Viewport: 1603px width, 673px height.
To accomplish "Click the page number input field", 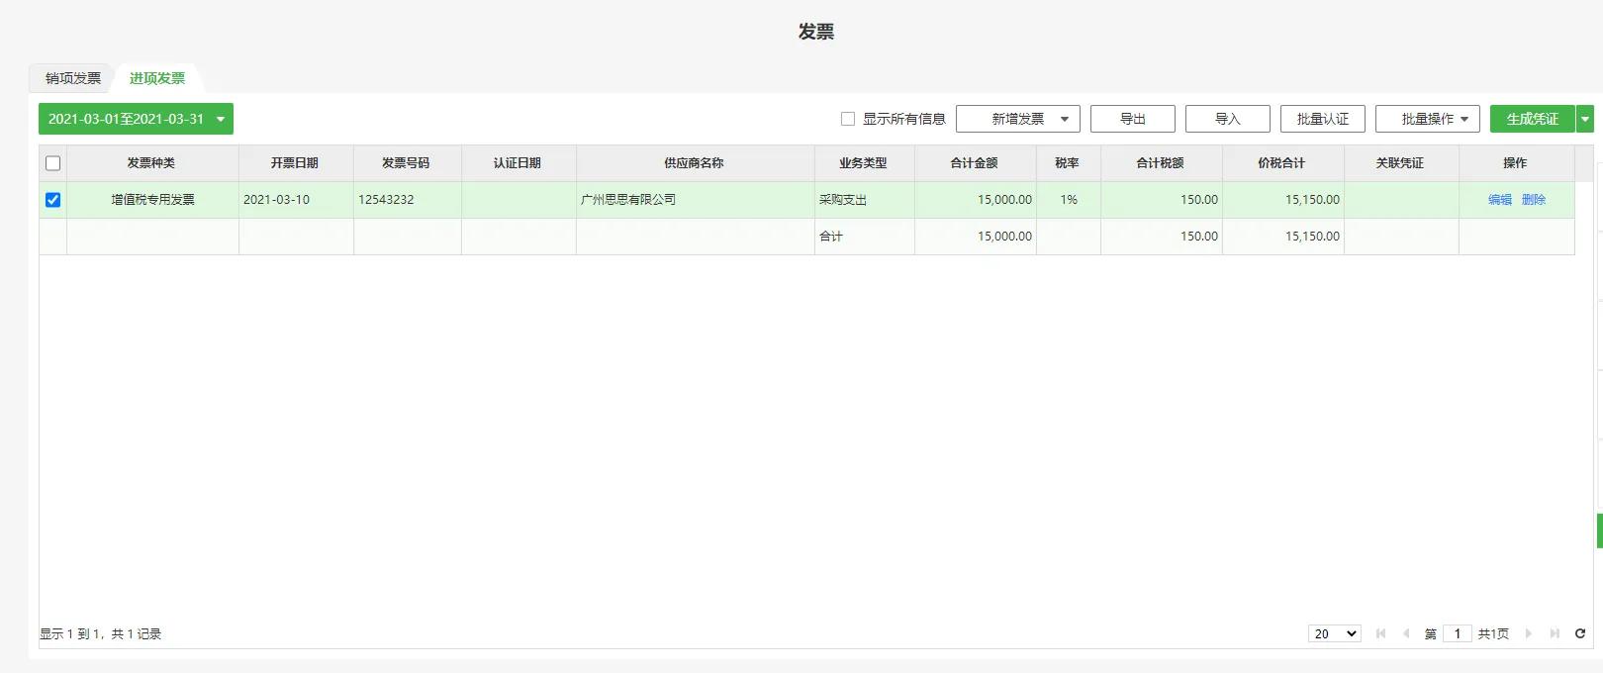I will point(1458,633).
